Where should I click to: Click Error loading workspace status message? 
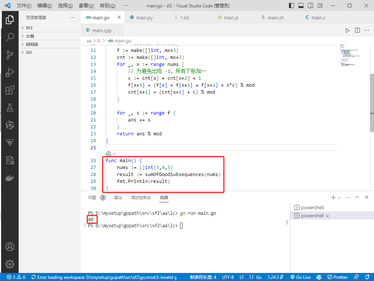(104, 277)
